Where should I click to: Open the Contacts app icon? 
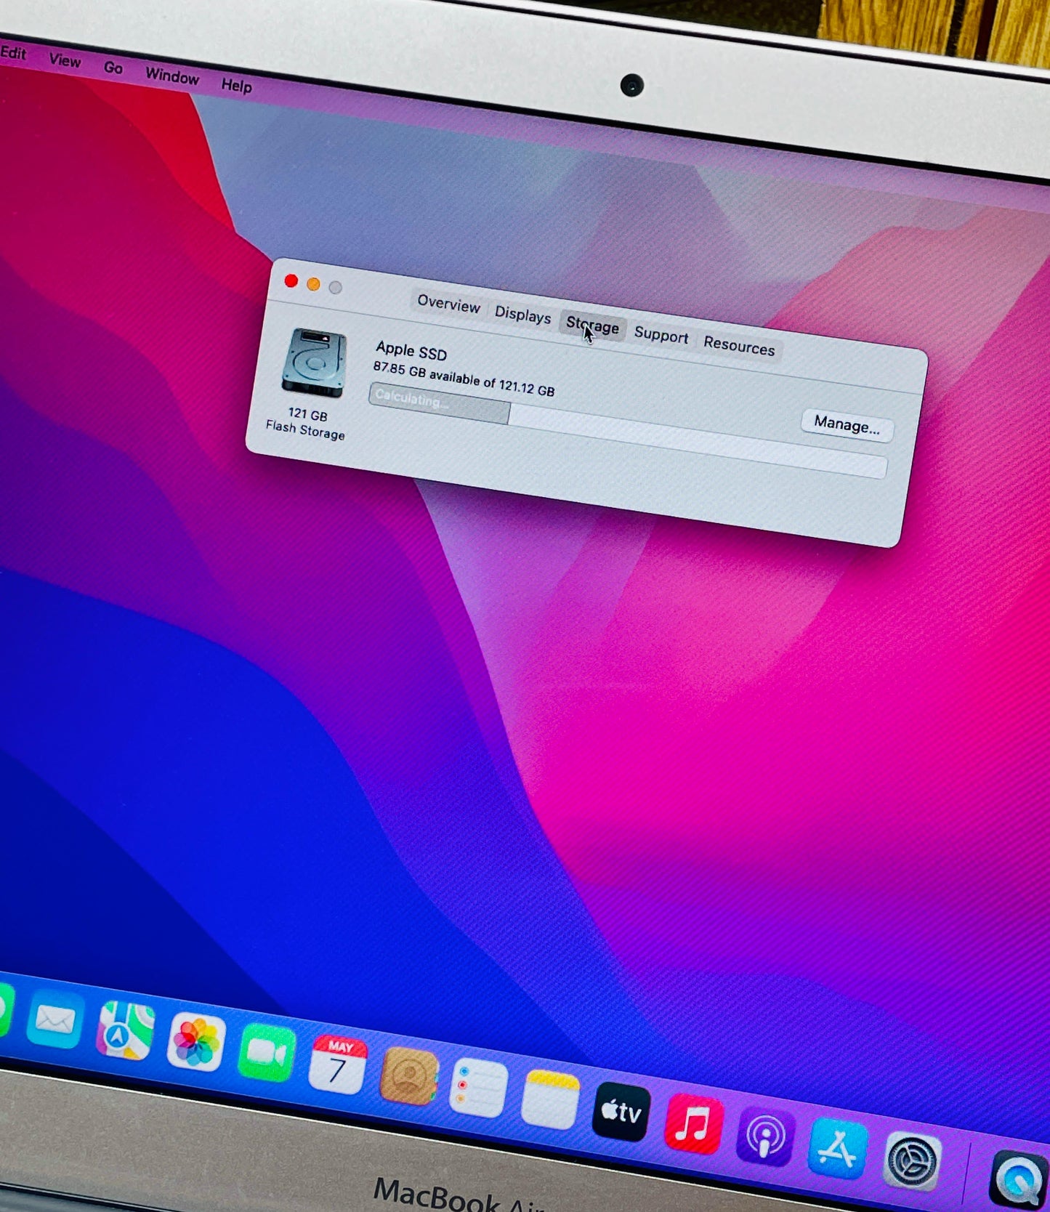pos(408,1076)
